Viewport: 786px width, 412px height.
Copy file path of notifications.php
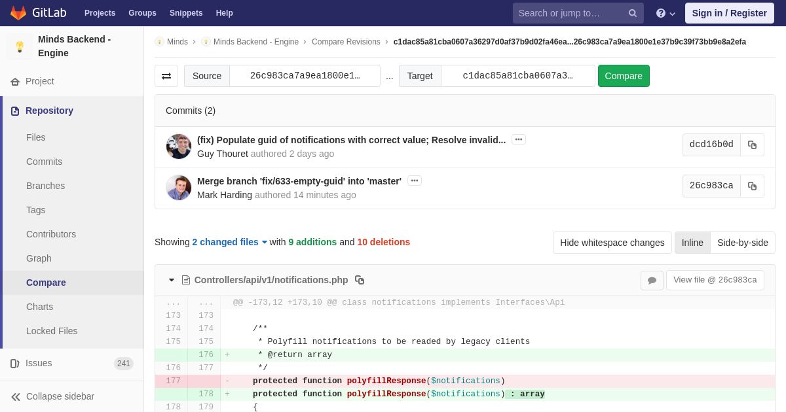[360, 280]
